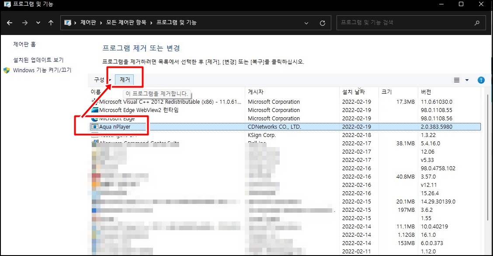Click version 98.0.4758.102 cell
This screenshot has width=493, height=256.
coord(438,168)
